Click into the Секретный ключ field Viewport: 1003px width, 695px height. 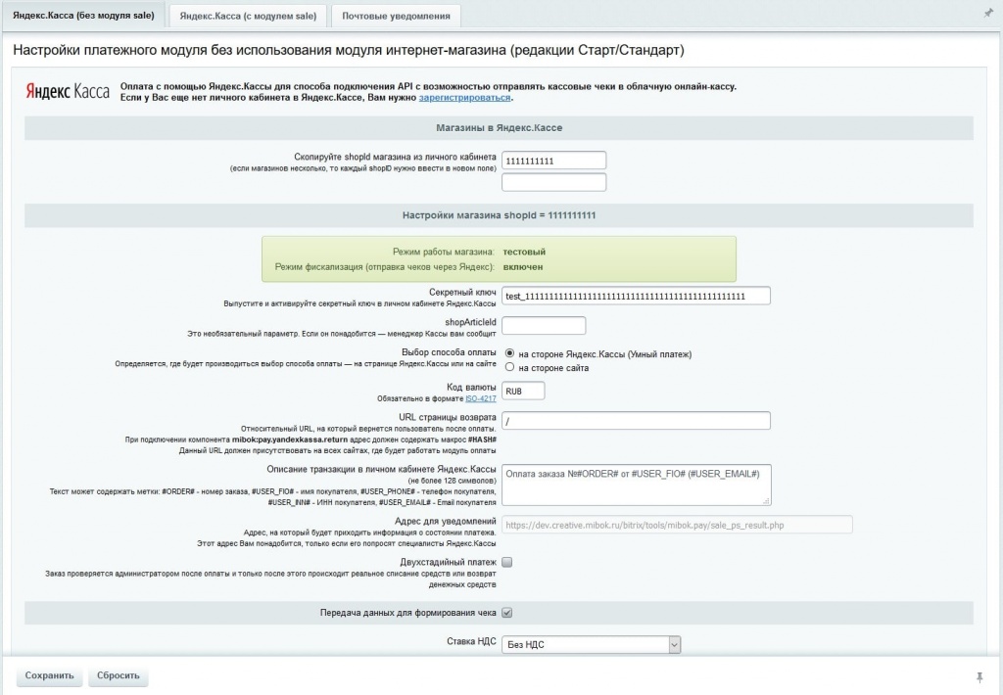pyautogui.click(x=636, y=296)
